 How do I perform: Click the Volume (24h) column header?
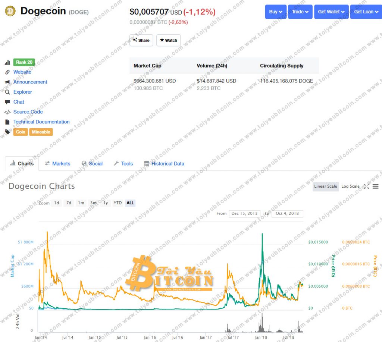[x=212, y=66]
